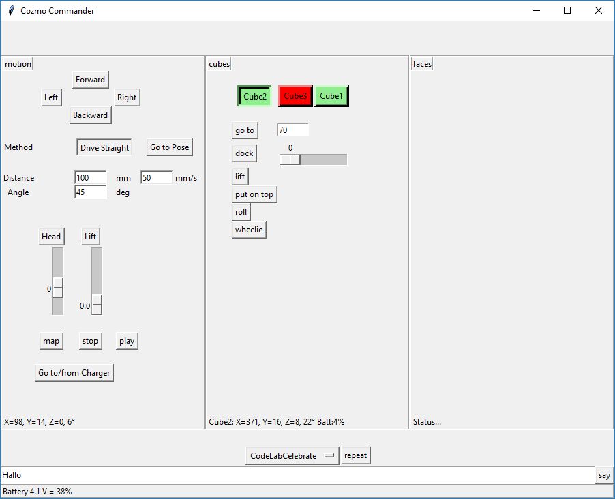
Task: Click the repeat animation button
Action: tap(355, 455)
